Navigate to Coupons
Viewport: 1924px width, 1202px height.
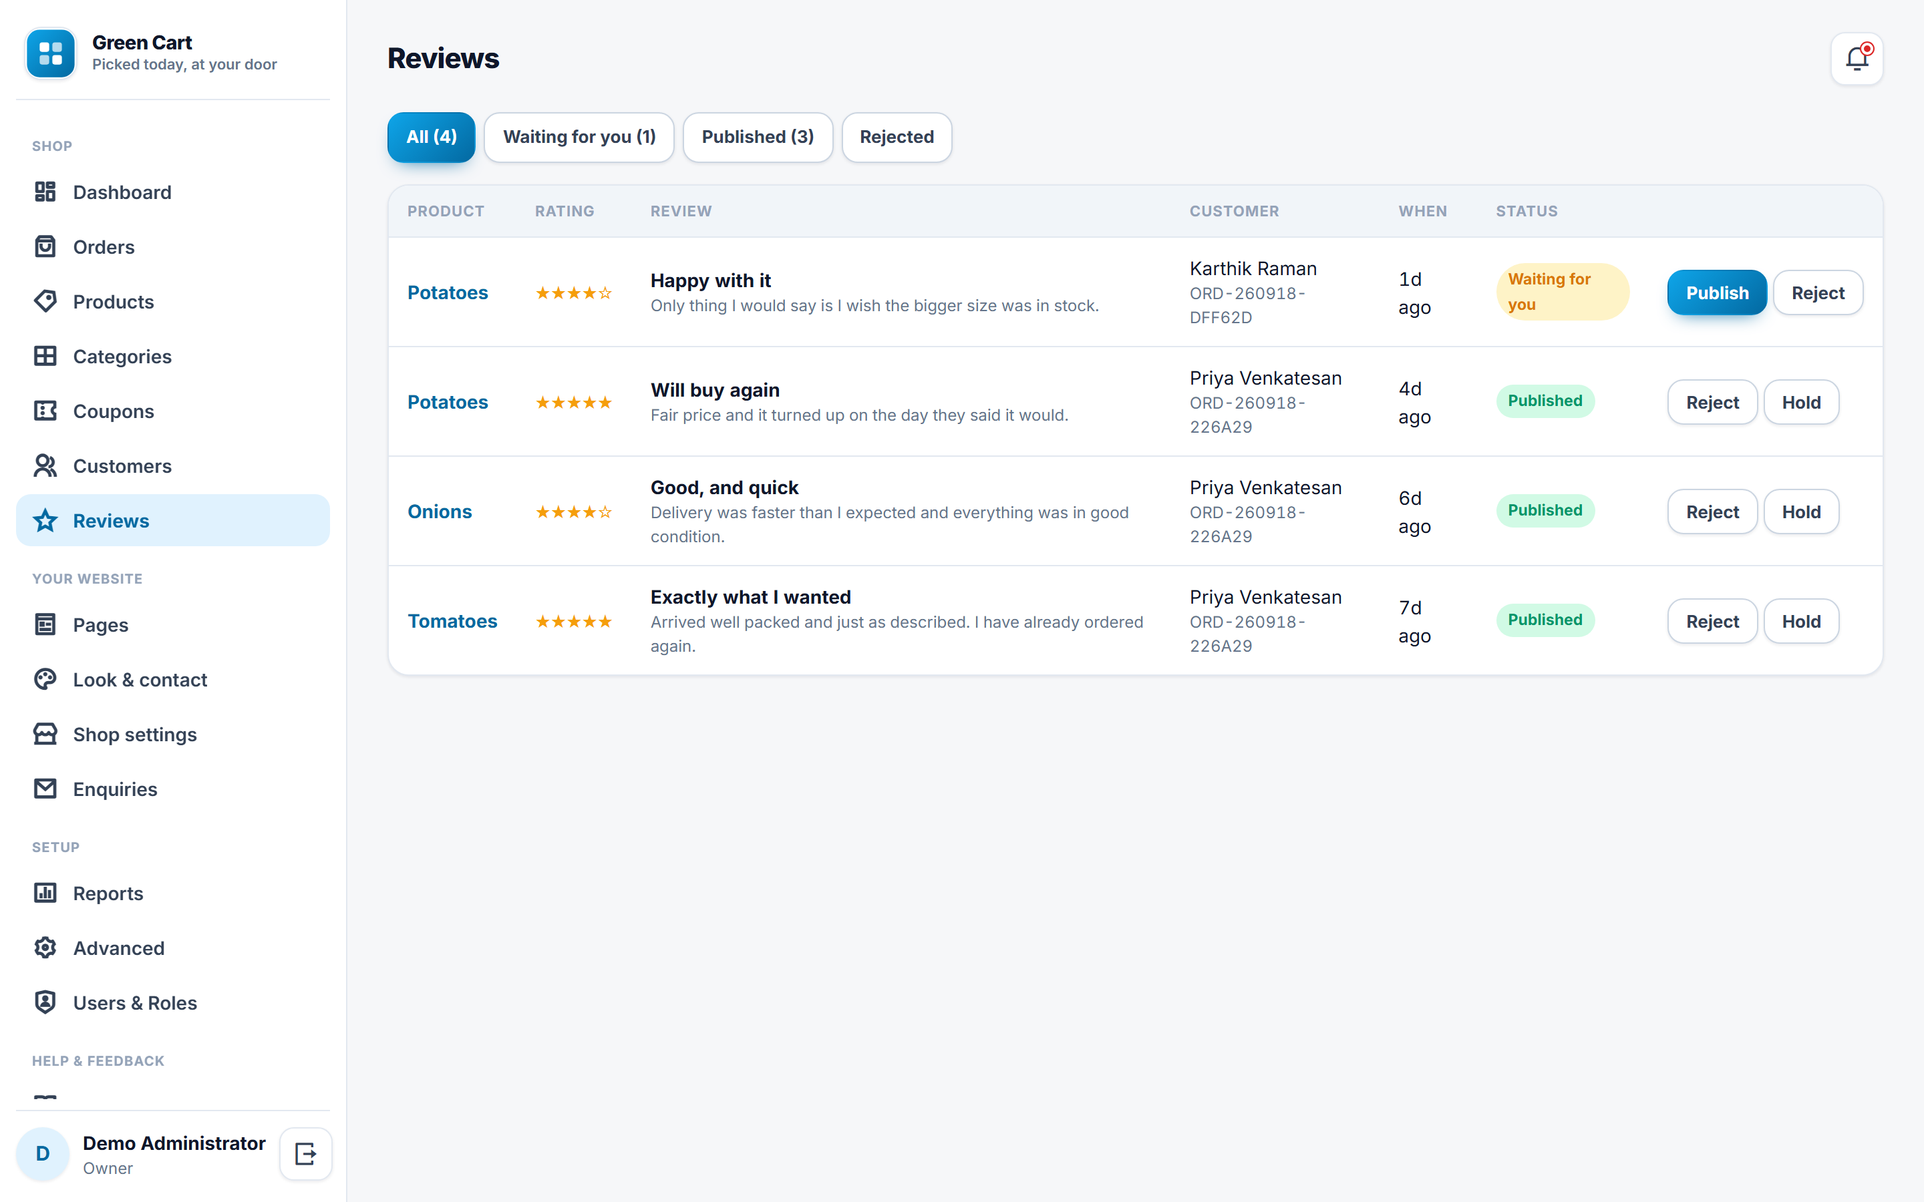(172, 412)
